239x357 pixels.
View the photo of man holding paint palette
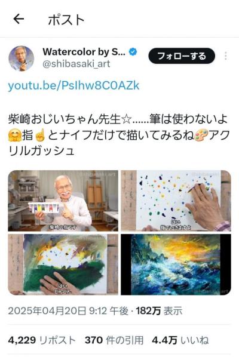coord(63,201)
